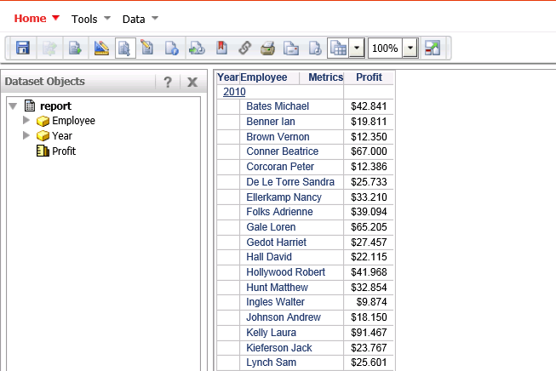Click the highlighted dataset objects page icon
This screenshot has width=556, height=371.
tap(125, 48)
